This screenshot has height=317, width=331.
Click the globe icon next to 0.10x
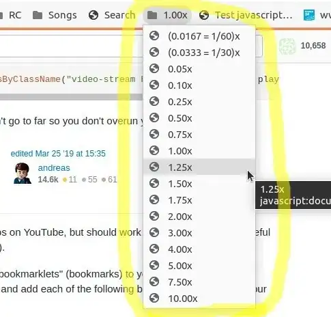click(x=154, y=85)
